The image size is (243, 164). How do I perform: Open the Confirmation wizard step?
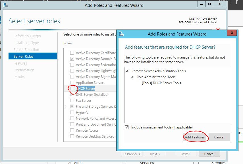tap(24, 70)
